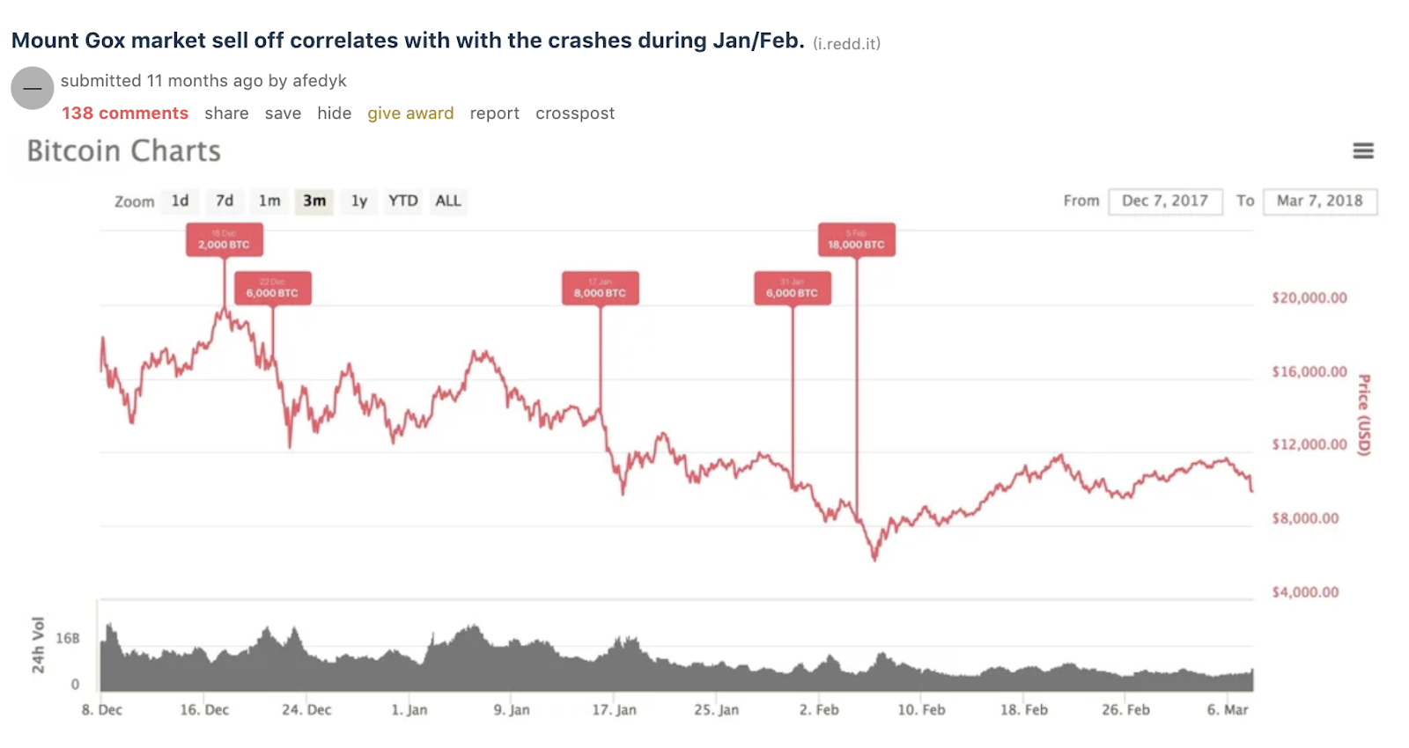Click the share link

(x=226, y=114)
